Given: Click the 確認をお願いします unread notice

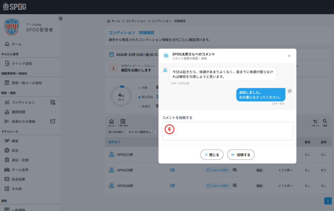Looking at the screenshot, I should (136, 70).
